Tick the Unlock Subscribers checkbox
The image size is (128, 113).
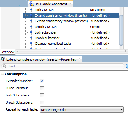(42, 102)
